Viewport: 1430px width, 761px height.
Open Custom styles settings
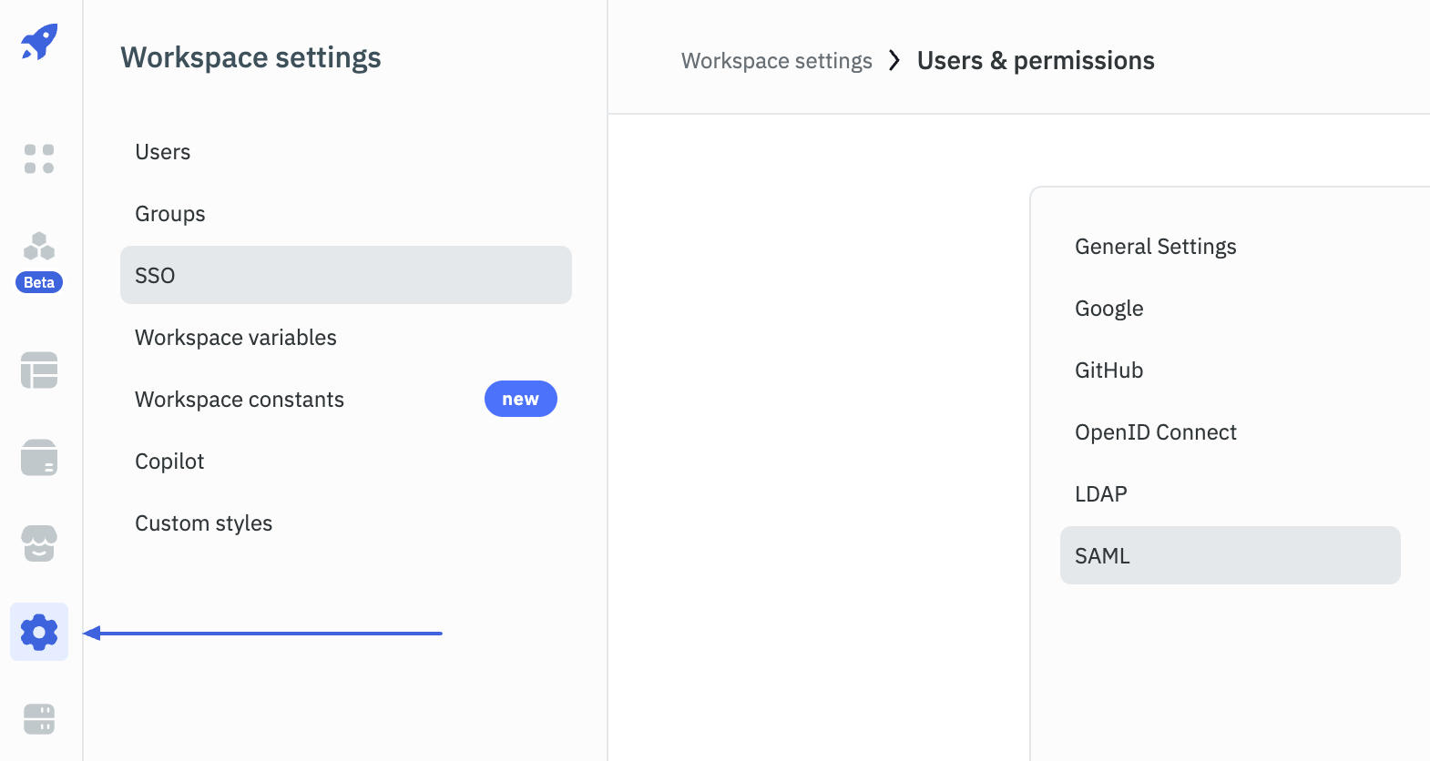coord(204,523)
